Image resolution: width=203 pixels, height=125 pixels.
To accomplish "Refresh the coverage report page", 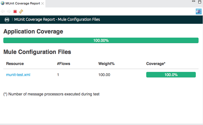I will tap(21, 11).
